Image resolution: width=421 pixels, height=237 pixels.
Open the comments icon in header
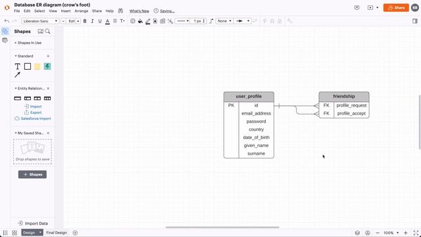click(357, 7)
